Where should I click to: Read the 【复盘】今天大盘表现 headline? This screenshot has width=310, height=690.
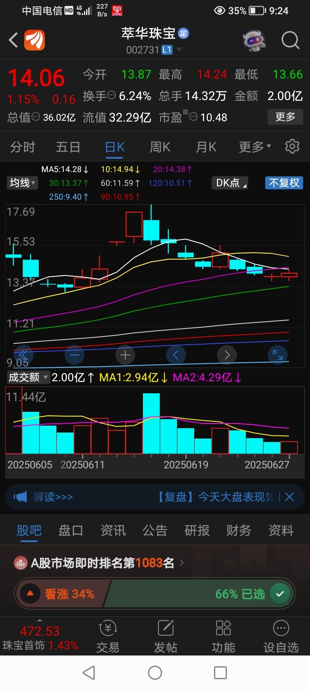click(x=214, y=497)
